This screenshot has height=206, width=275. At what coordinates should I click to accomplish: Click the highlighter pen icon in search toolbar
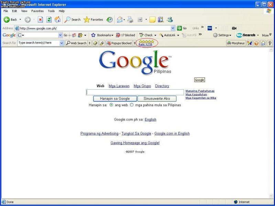[x=102, y=43]
